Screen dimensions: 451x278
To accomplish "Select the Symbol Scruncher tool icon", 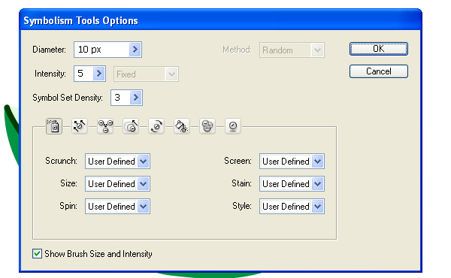I will tap(105, 126).
